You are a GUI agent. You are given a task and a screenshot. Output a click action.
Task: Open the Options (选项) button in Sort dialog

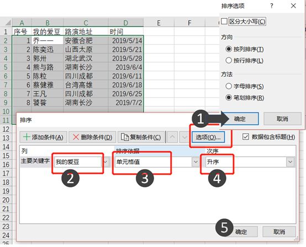coord(208,137)
